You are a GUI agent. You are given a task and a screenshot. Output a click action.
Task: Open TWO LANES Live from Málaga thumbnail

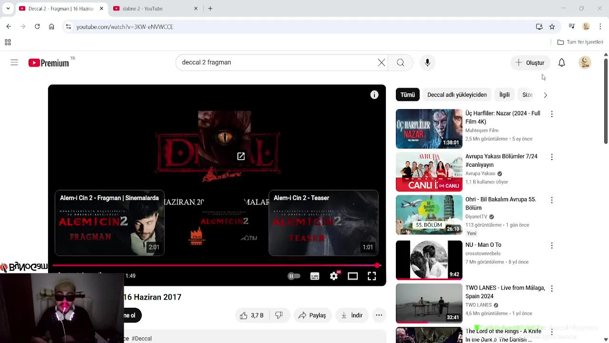coord(429,303)
